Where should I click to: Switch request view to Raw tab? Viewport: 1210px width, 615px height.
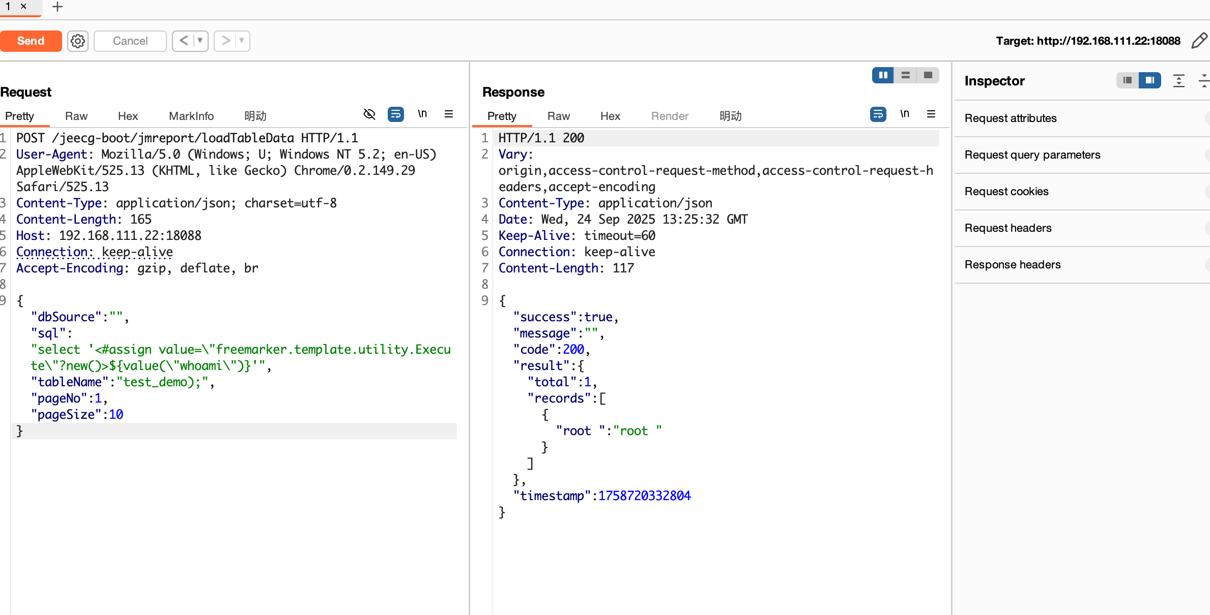(x=76, y=116)
